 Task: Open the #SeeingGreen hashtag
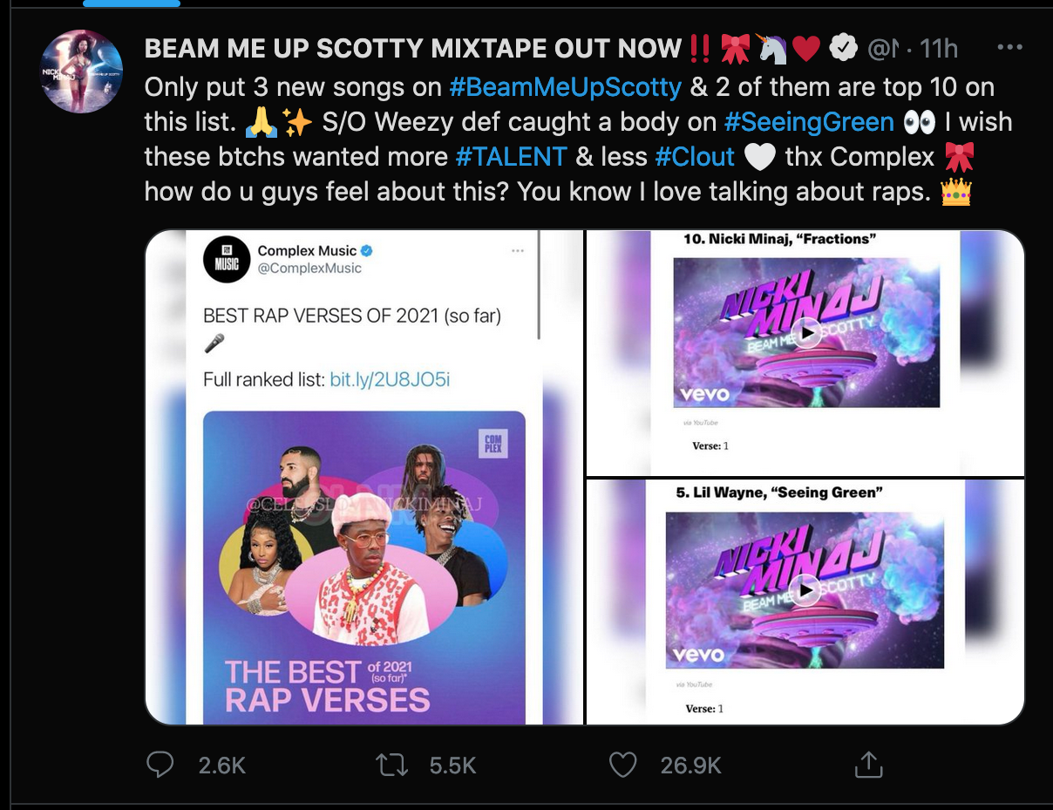pyautogui.click(x=808, y=121)
